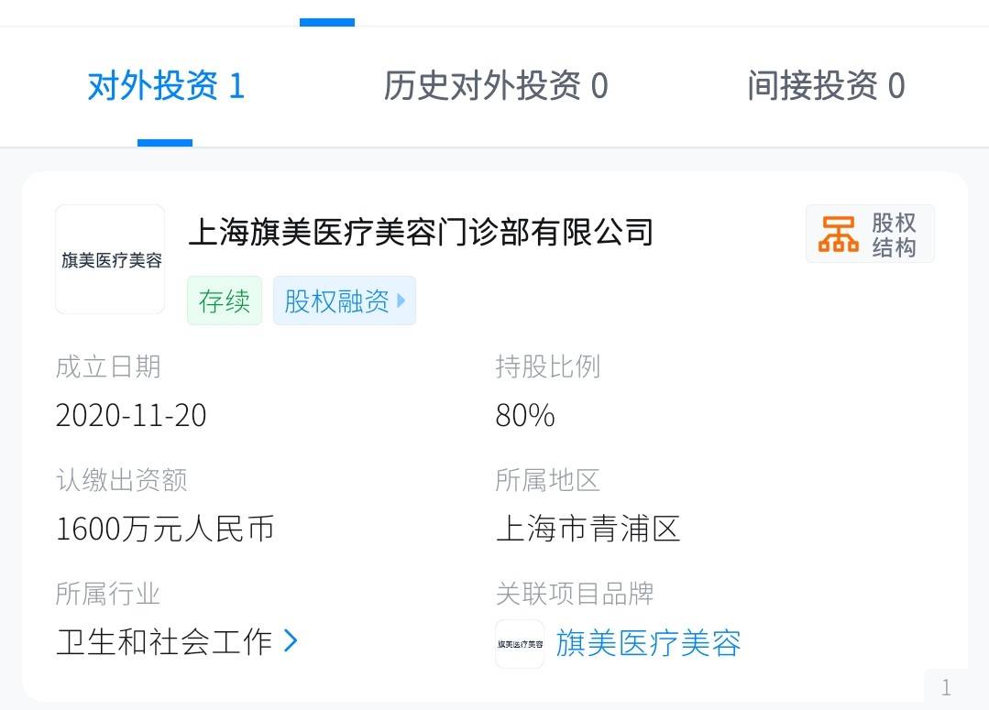Open the 股权结构 button
989x710 pixels.
(870, 234)
